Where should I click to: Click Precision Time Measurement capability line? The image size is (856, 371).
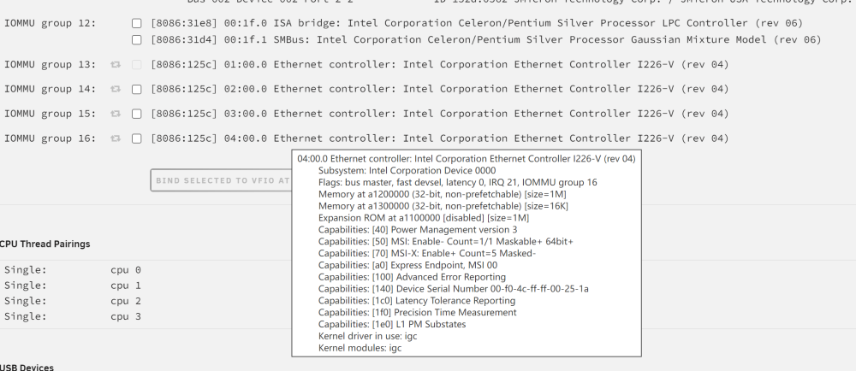pos(417,313)
